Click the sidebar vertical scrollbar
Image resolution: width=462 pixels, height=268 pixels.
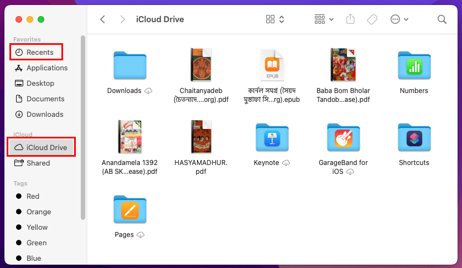(83, 127)
